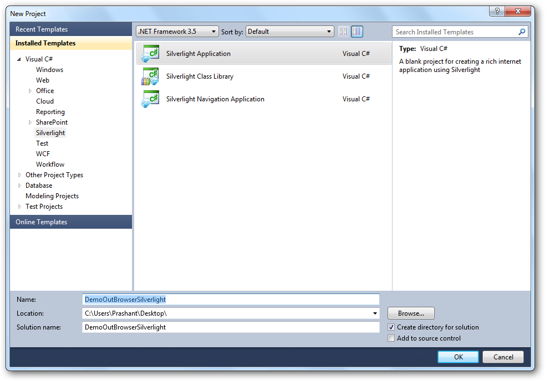545x381 pixels.
Task: Switch to medium icons list view
Action: 357,32
